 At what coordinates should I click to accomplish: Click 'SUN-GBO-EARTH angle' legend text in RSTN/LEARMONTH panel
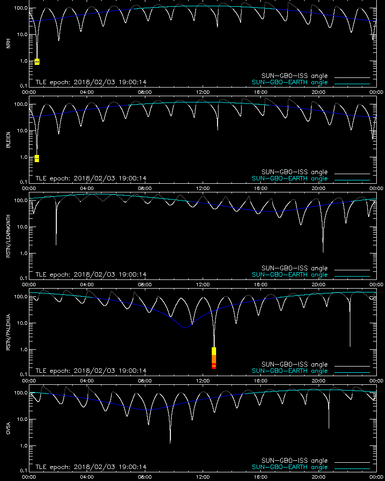[x=290, y=275]
